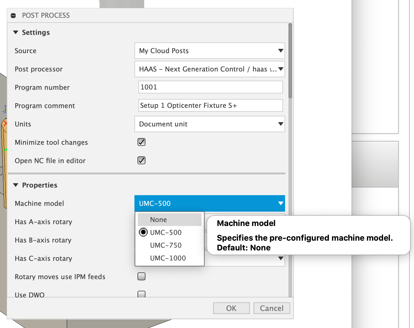Screen dimensions: 414x328
Task: Click the POST PROCESS panel grip icon
Action: click(13, 15)
